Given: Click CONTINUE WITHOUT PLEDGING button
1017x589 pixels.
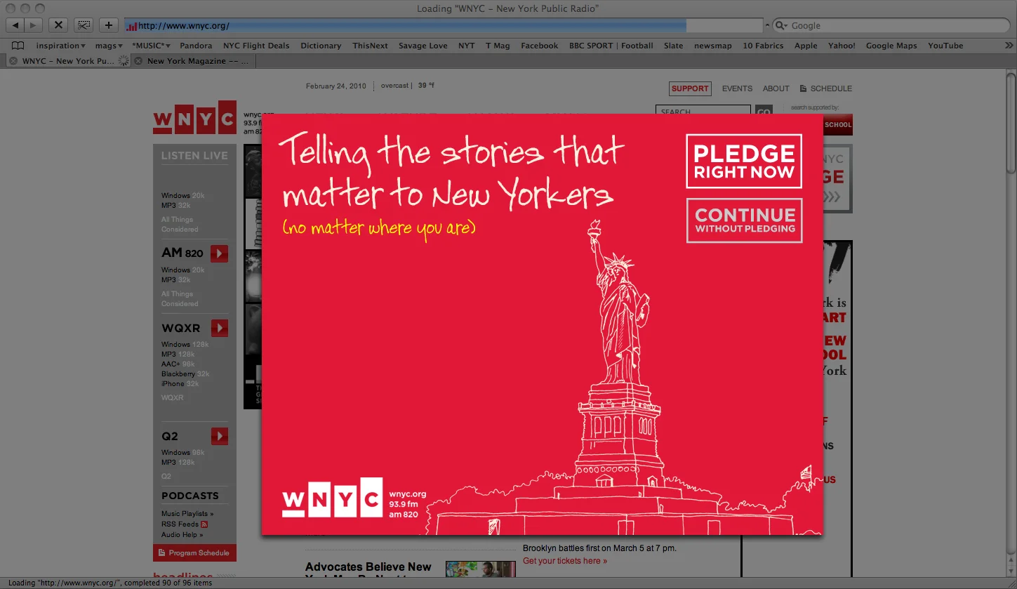Looking at the screenshot, I should tap(745, 220).
